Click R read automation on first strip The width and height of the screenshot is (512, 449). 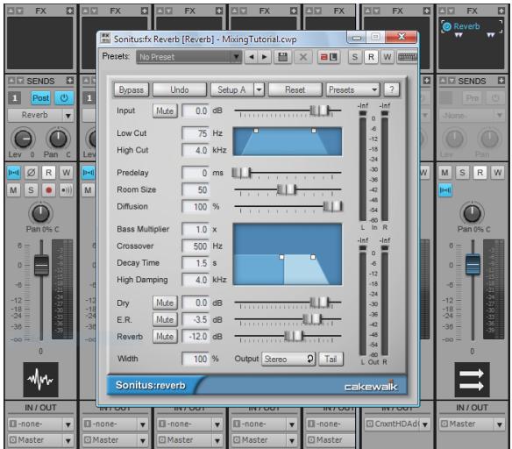[x=48, y=173]
